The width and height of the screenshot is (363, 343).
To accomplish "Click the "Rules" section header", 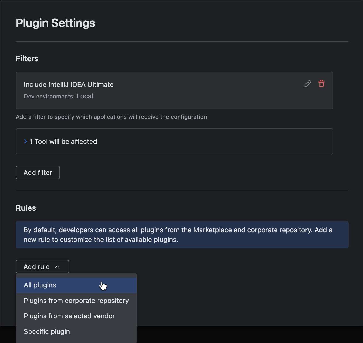I will pyautogui.click(x=26, y=208).
